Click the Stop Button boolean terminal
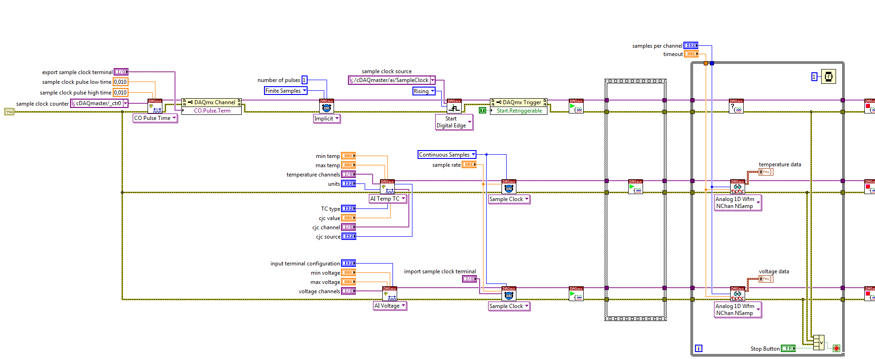The height and width of the screenshot is (359, 875). pos(788,348)
